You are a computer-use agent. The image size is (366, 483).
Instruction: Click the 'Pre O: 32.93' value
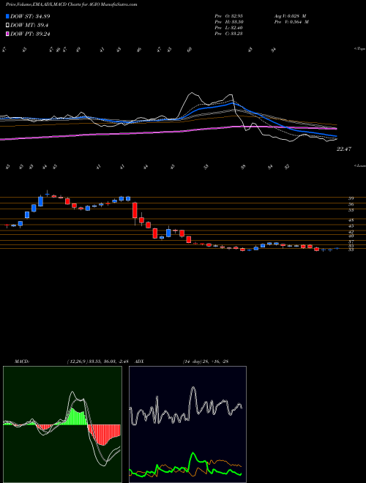click(229, 16)
